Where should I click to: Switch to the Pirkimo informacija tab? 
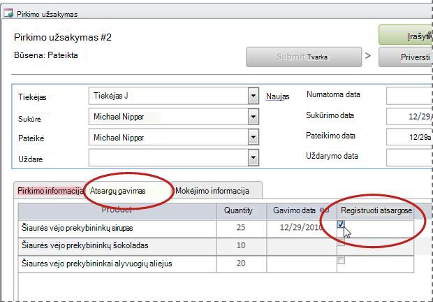[50, 191]
